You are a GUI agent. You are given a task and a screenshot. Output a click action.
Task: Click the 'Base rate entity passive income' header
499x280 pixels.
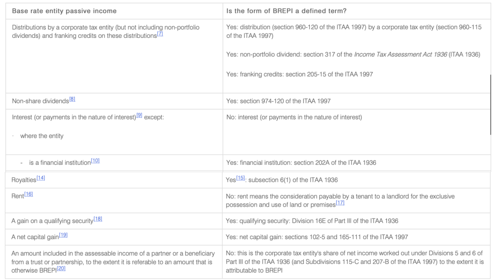[x=64, y=11]
